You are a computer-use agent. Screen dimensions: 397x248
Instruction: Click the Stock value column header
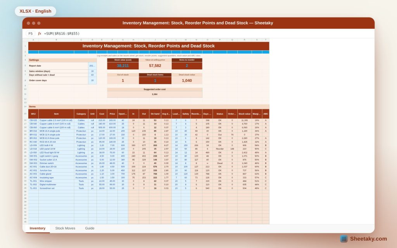[x=244, y=114]
